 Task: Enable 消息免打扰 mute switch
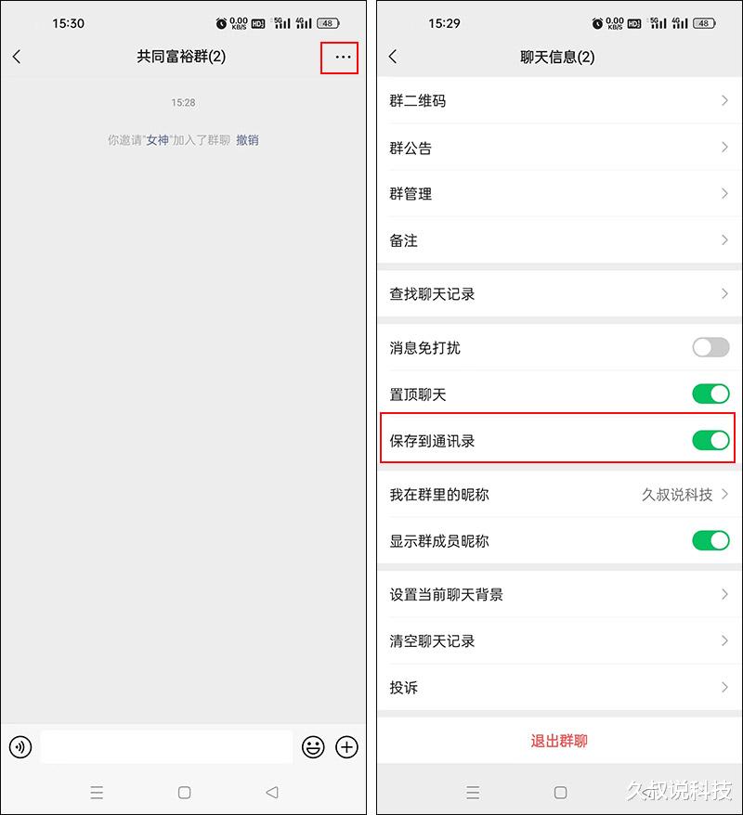(x=710, y=347)
